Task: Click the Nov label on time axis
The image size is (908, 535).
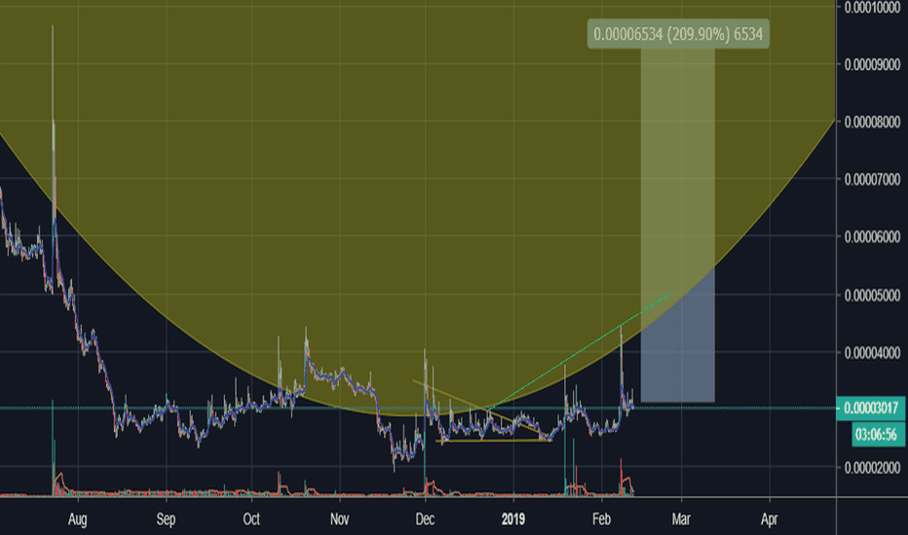Action: 339,518
